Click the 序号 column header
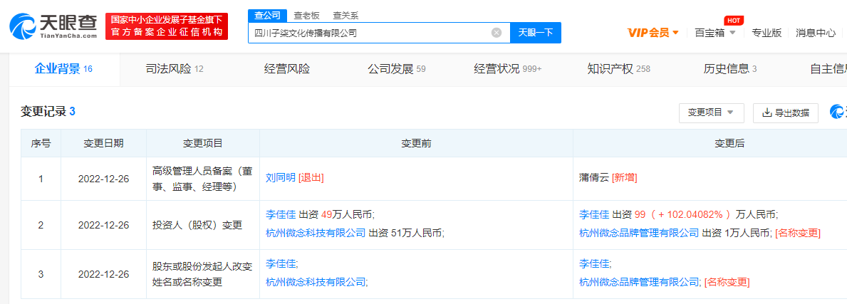847x304 pixels. 41,143
